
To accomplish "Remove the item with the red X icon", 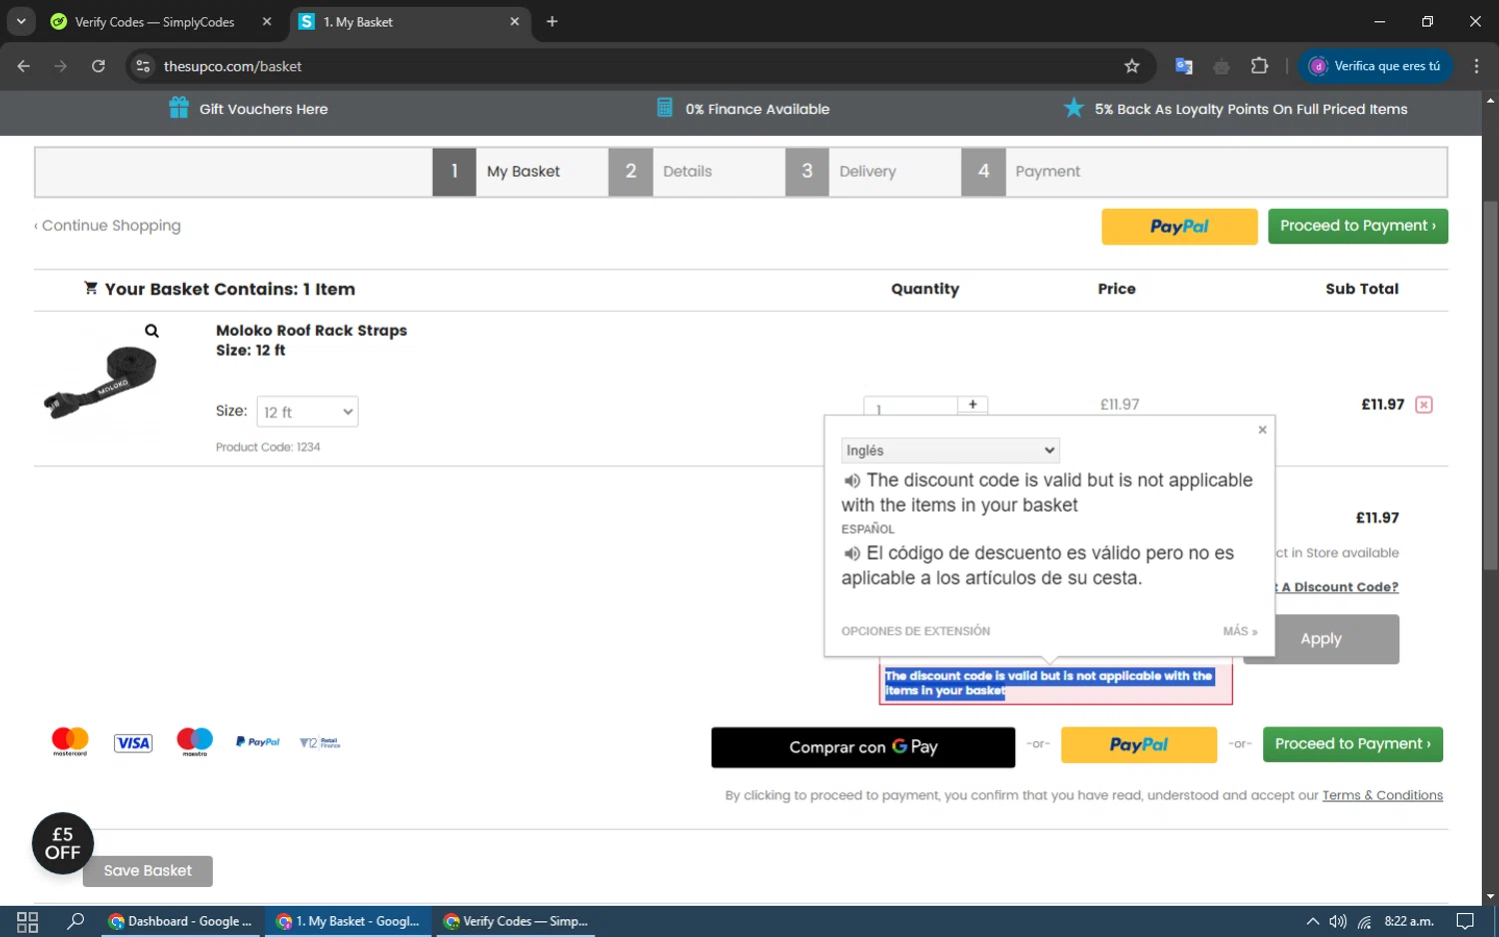I will [x=1424, y=405].
